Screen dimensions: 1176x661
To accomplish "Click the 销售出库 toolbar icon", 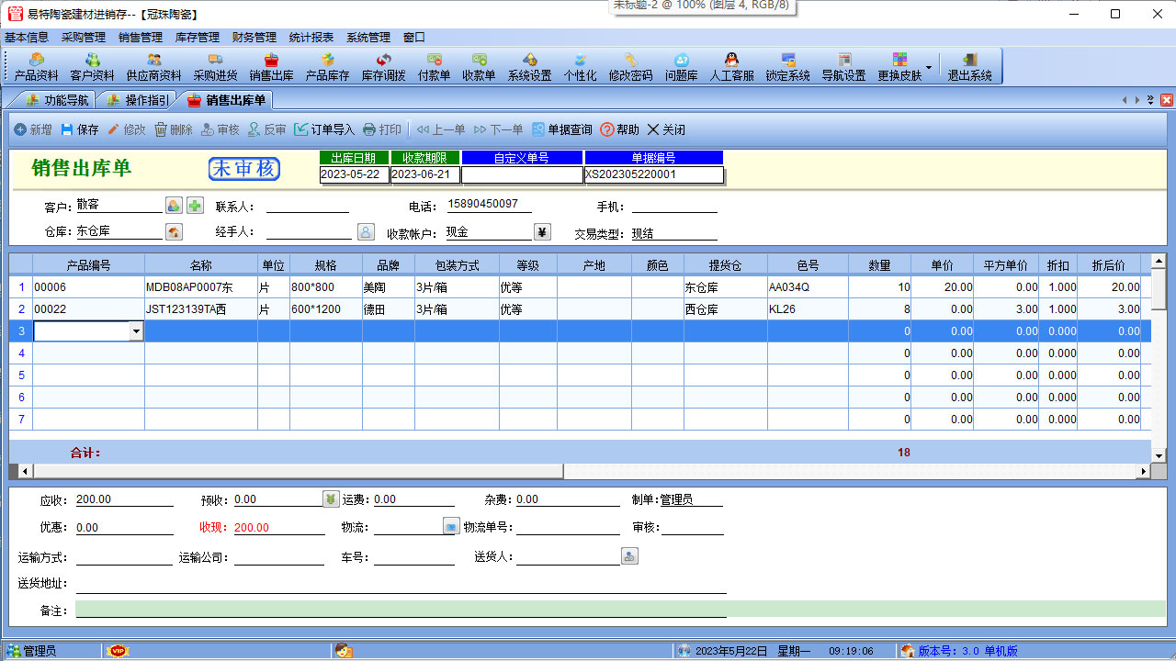I will click(271, 67).
